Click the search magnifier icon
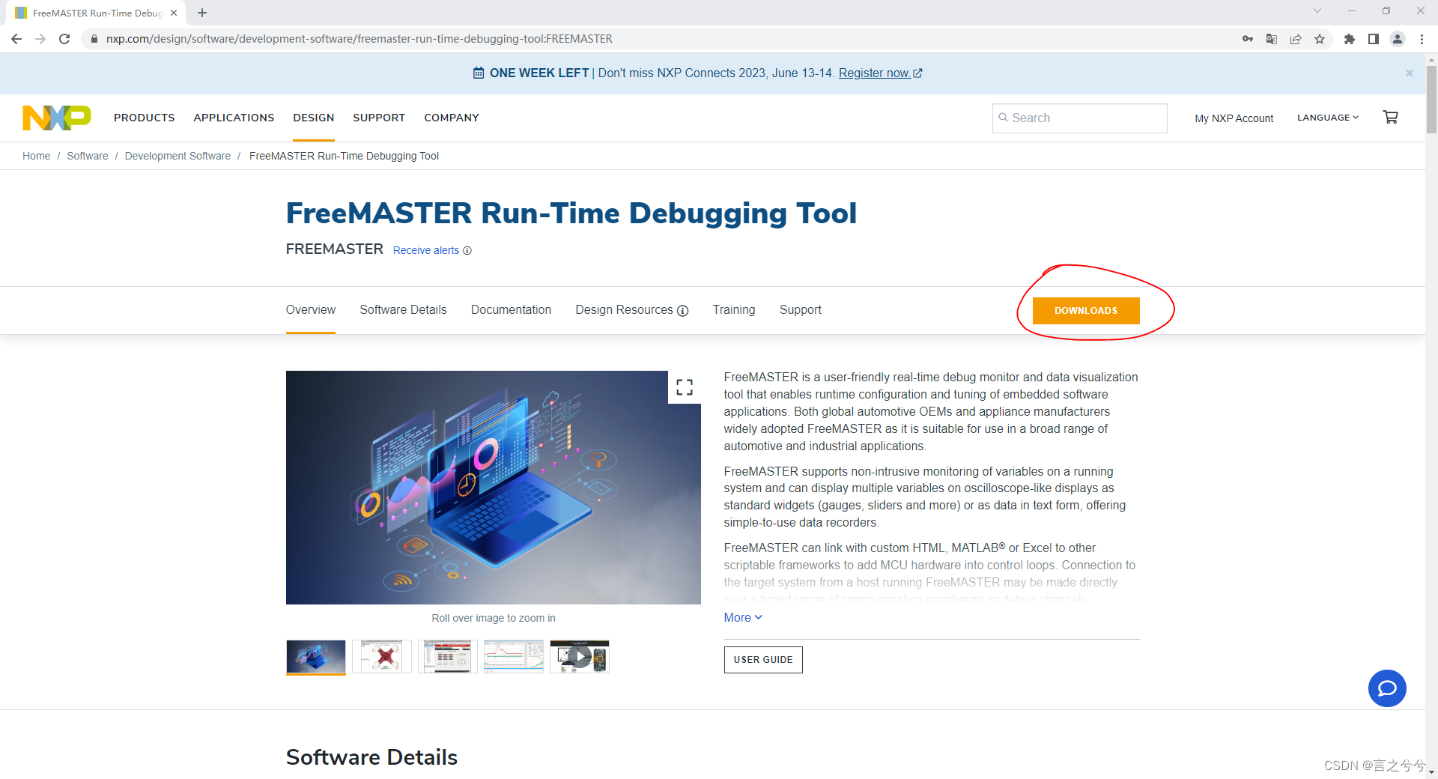 (1004, 118)
